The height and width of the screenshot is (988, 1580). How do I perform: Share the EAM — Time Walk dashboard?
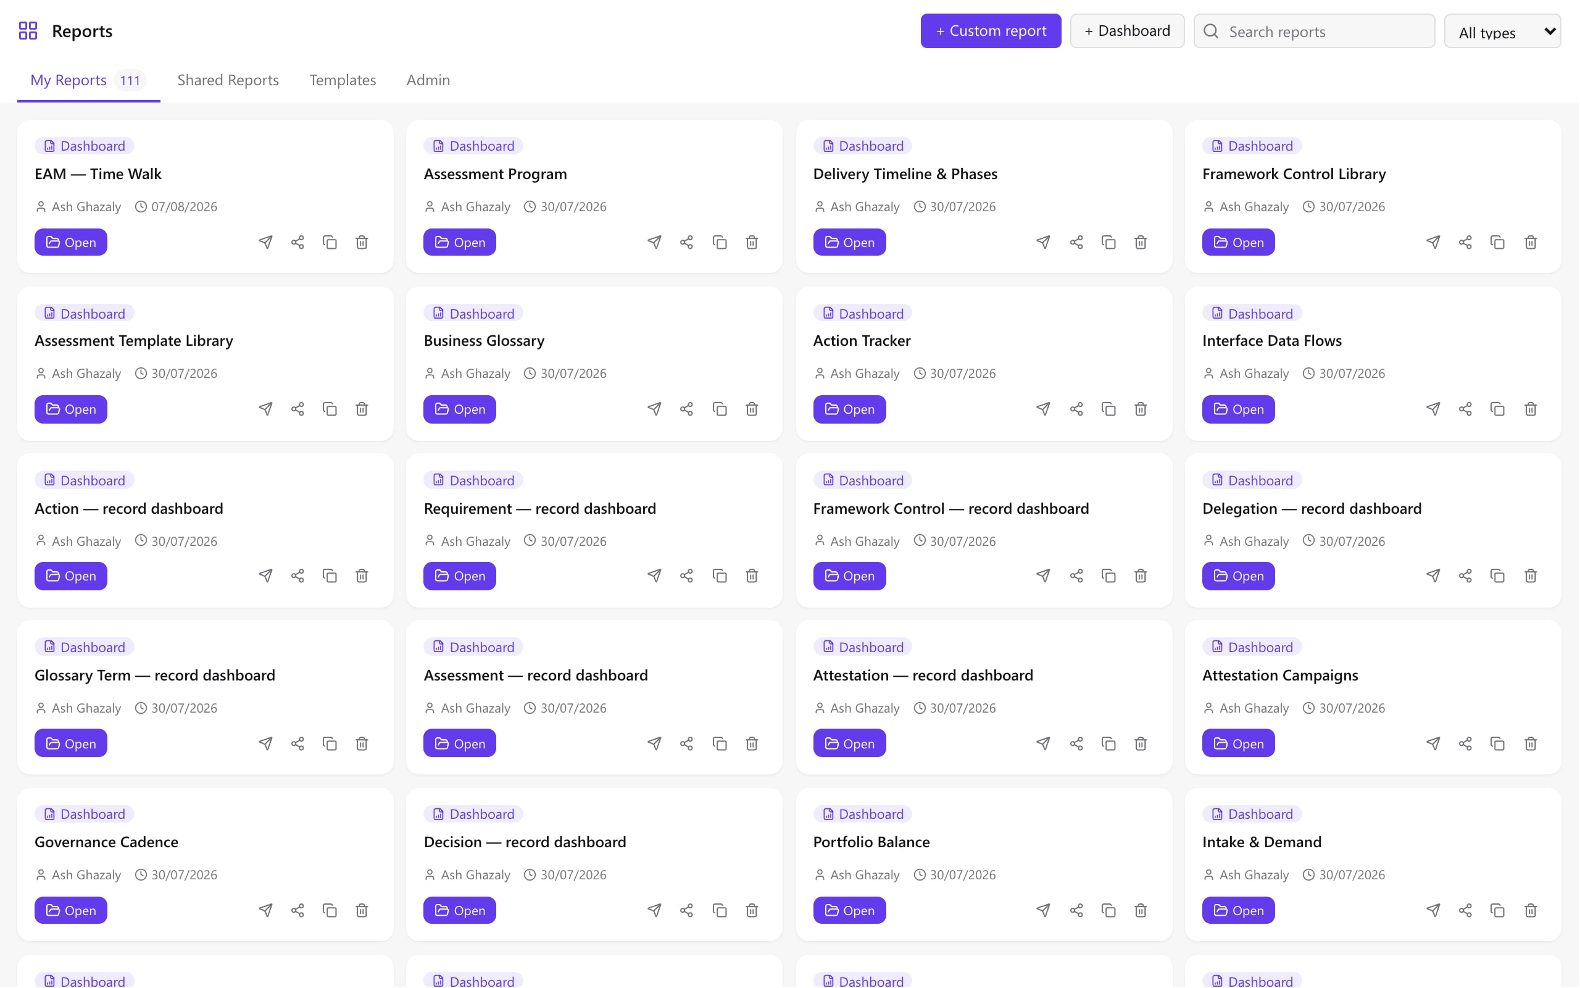click(297, 243)
